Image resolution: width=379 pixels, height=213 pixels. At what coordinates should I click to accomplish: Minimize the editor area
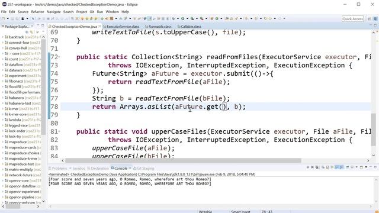pyautogui.click(x=370, y=25)
